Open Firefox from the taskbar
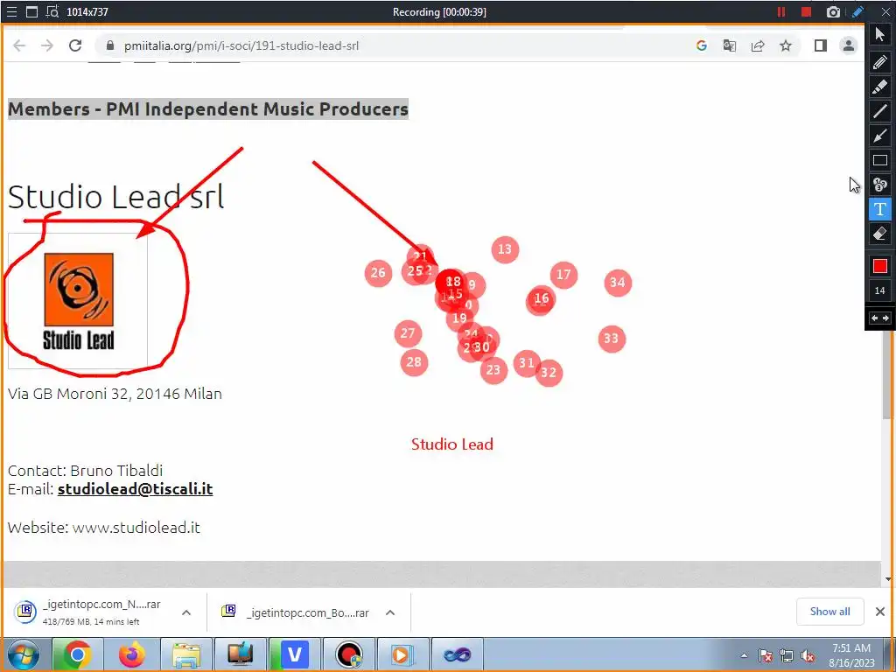Image resolution: width=896 pixels, height=672 pixels. click(131, 654)
